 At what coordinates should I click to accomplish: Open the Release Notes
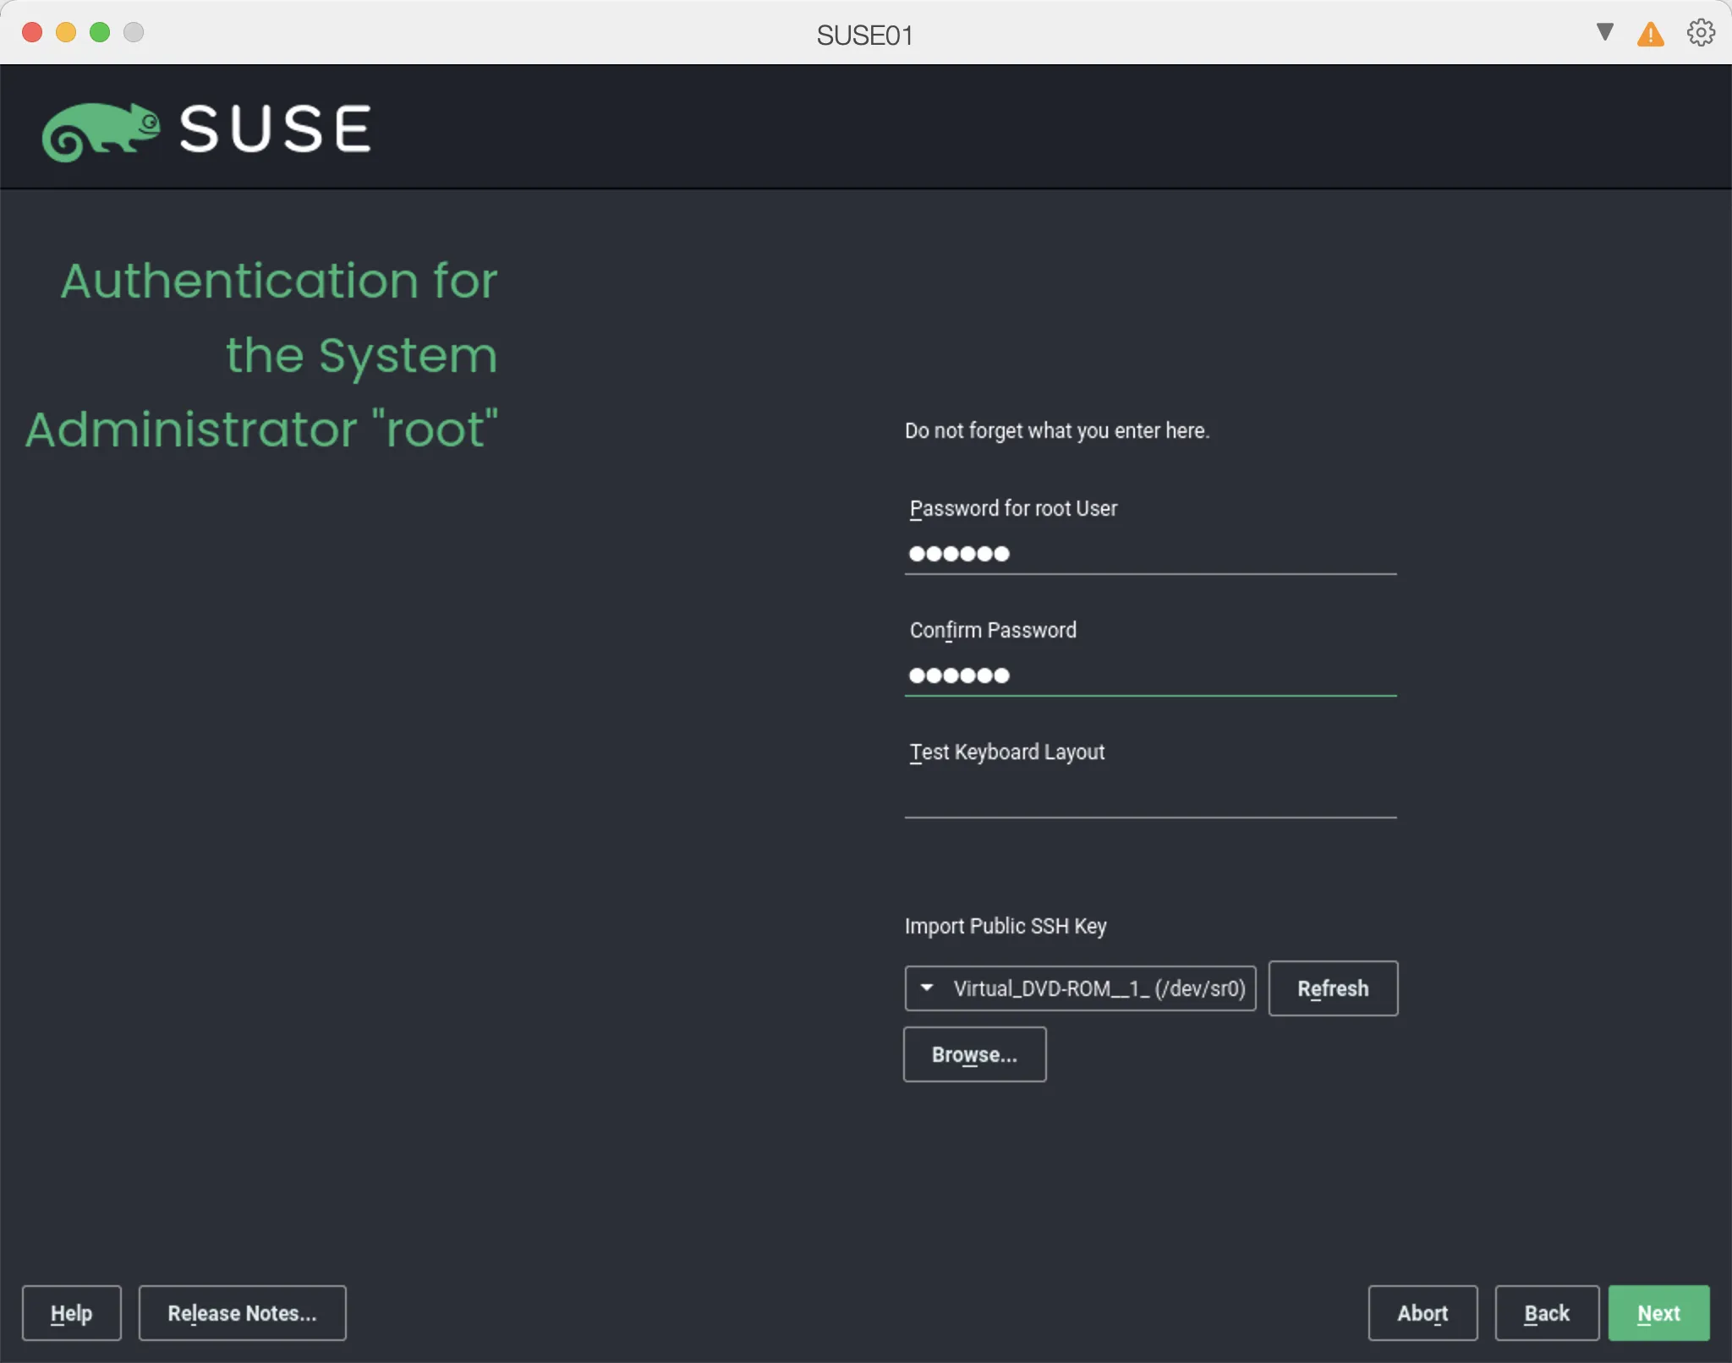coord(242,1312)
